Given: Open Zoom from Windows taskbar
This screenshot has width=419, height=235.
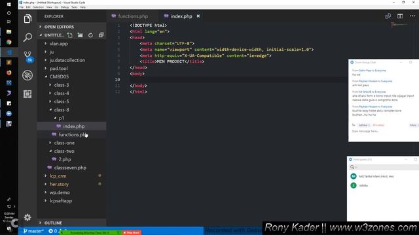Looking at the screenshot, I should (x=9, y=114).
